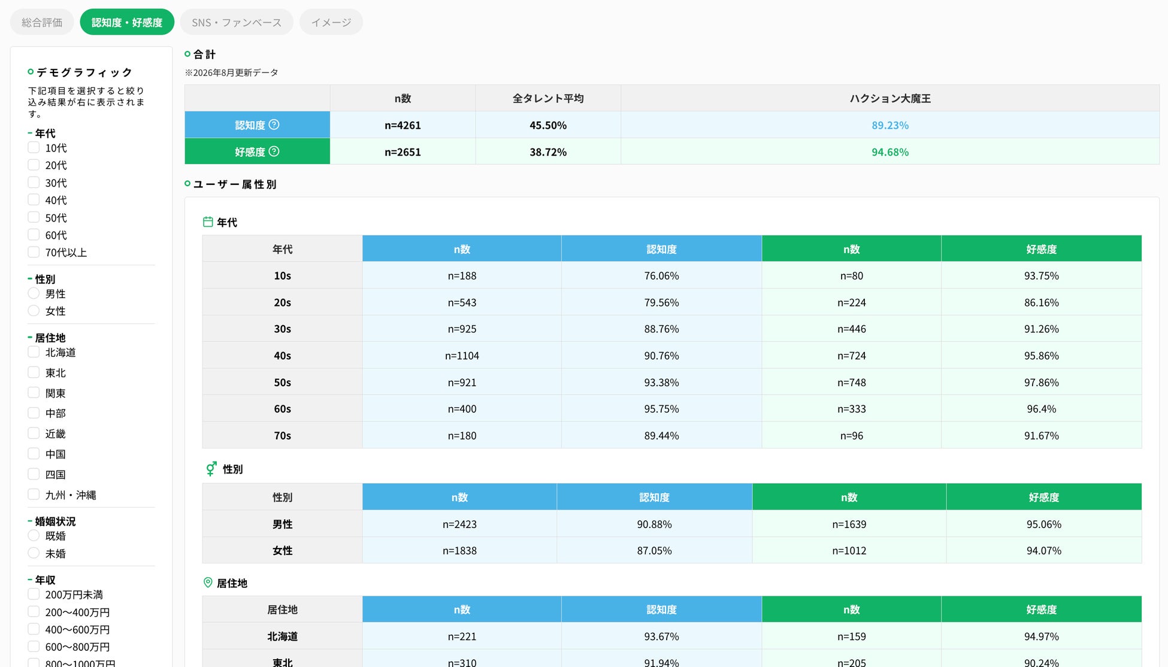The height and width of the screenshot is (667, 1168).
Task: Open the SNS・ファンベース tab
Action: (237, 22)
